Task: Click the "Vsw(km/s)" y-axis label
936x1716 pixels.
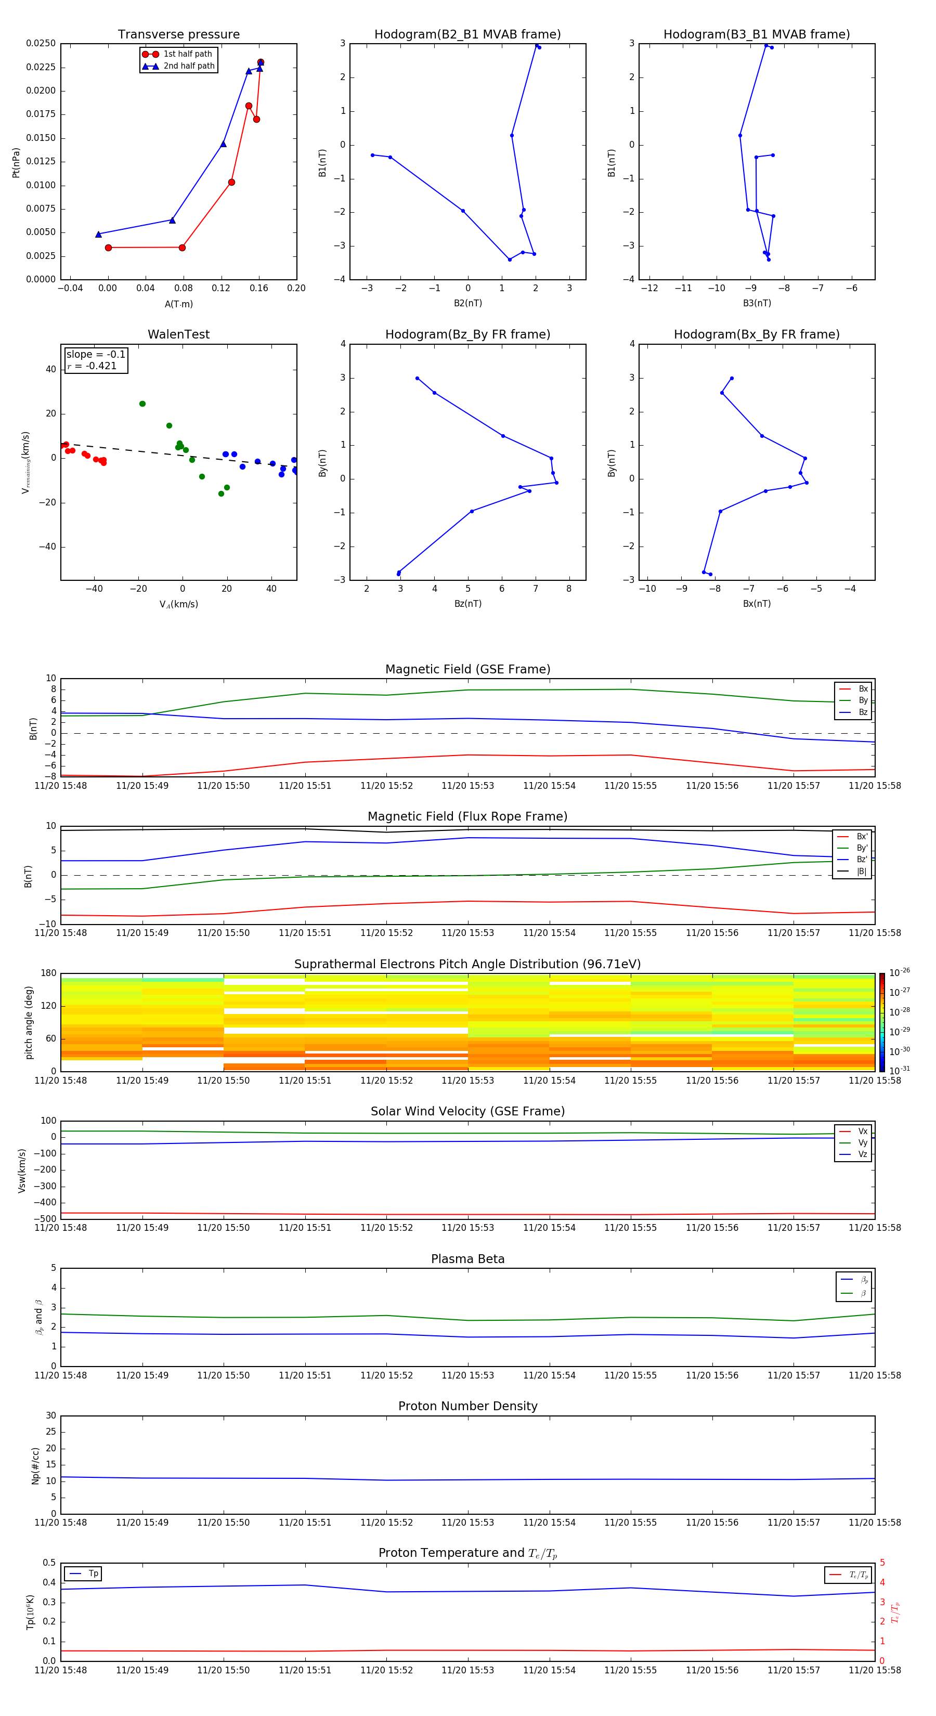Action: click(22, 1171)
